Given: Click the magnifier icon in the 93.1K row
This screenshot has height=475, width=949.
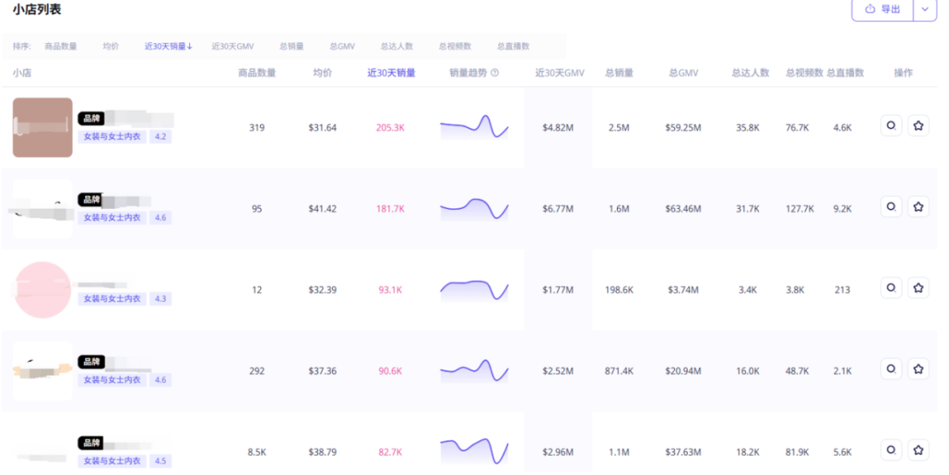Looking at the screenshot, I should 891,288.
